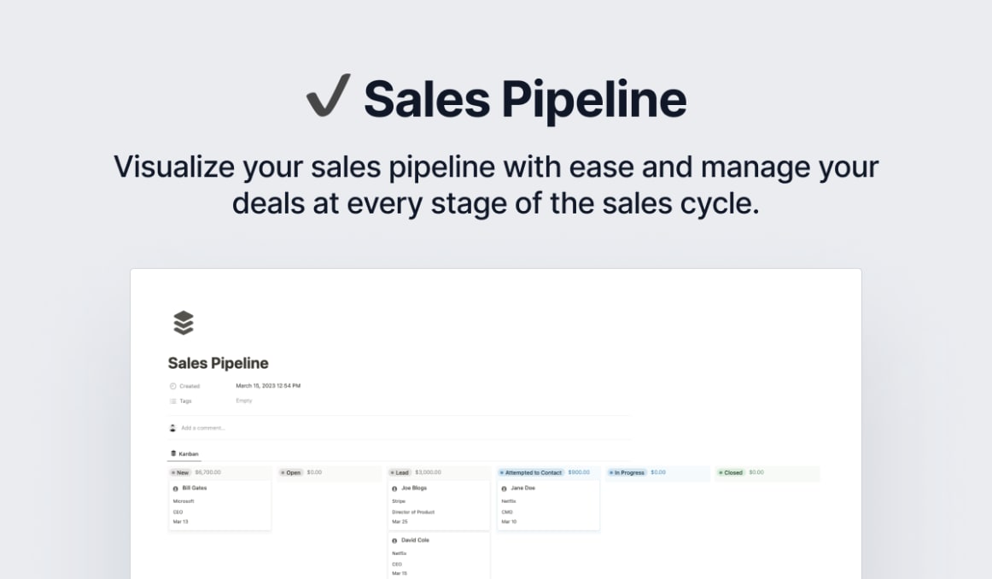Open the Joe Blogs deal card
This screenshot has width=992, height=579.
(439, 504)
